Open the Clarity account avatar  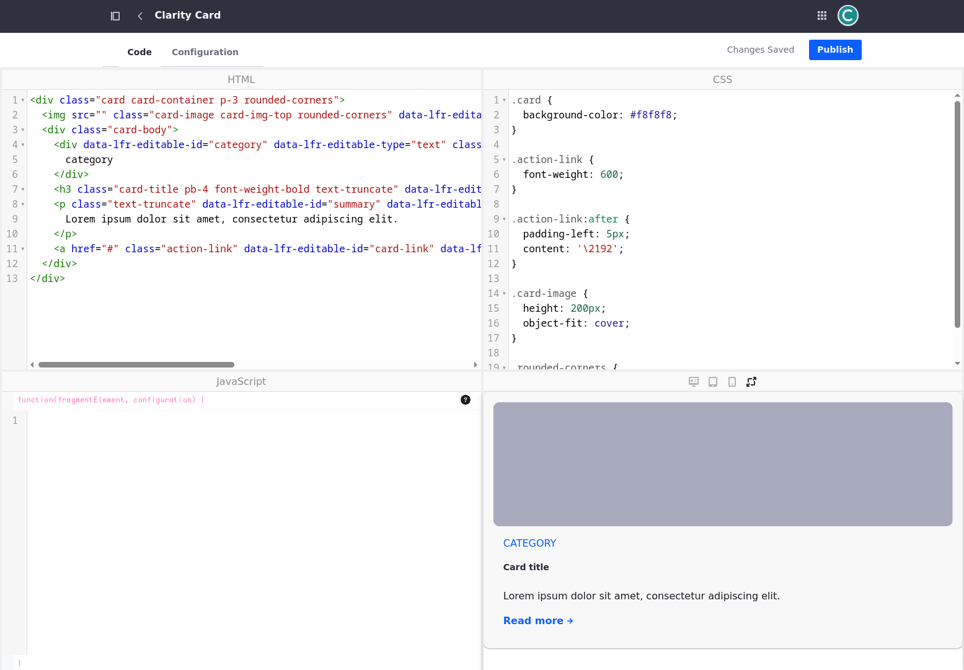click(847, 15)
